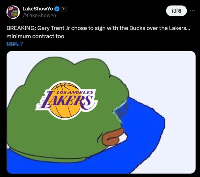200x177 pixels.
Task: Click Pepe's orange lips in the image
Action: click(113, 136)
